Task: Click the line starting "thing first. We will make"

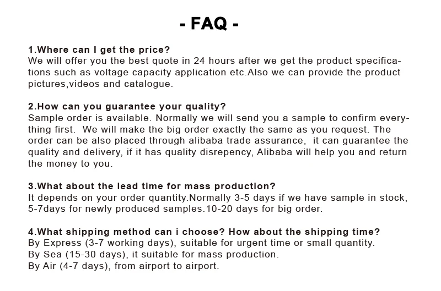Action: tap(209, 129)
